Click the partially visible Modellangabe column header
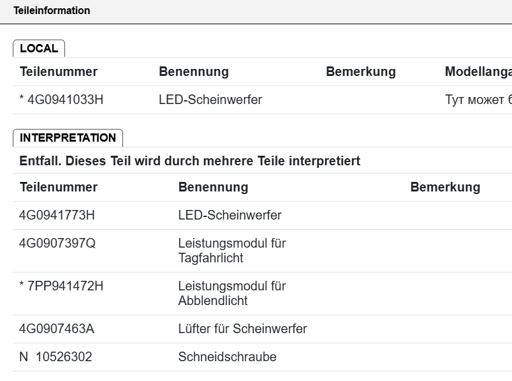512x381 pixels. coord(478,72)
